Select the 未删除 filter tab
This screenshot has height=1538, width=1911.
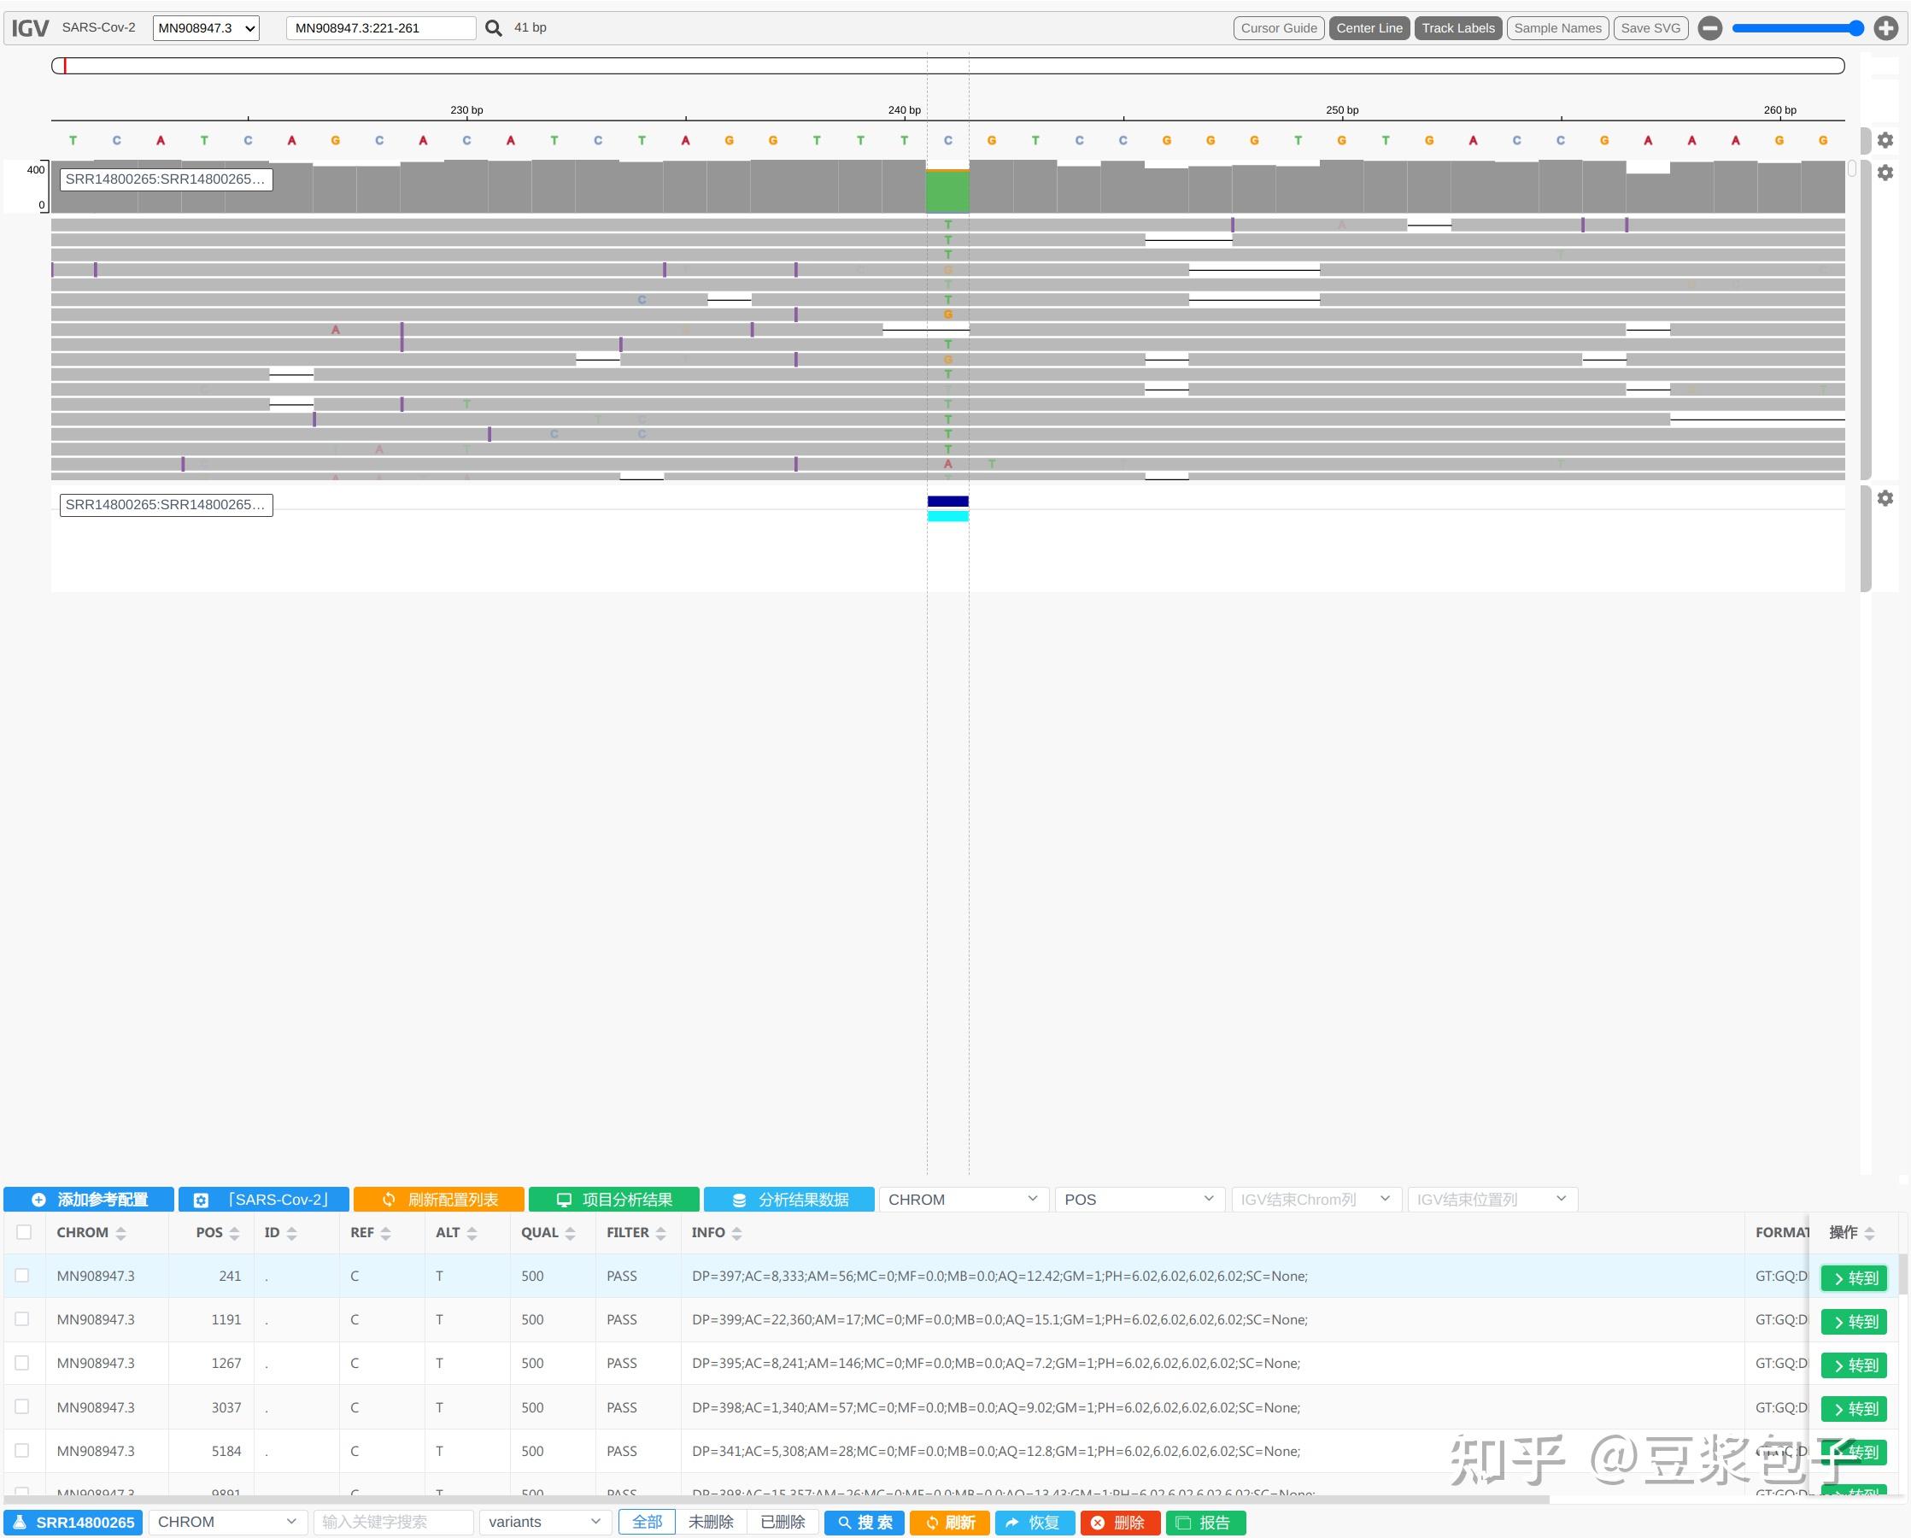tap(711, 1521)
